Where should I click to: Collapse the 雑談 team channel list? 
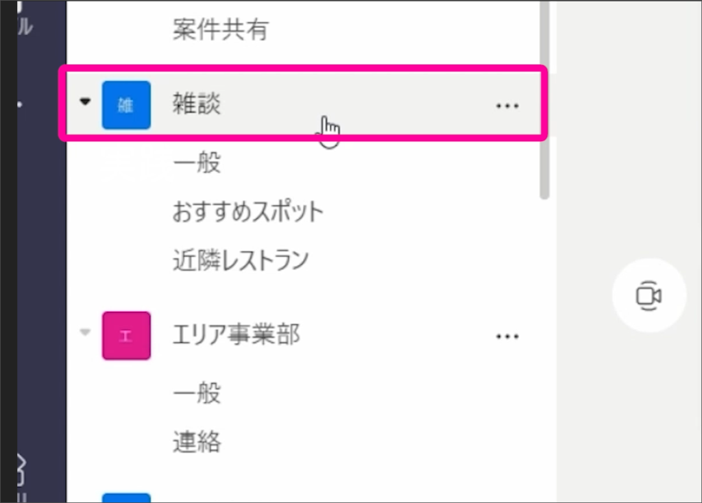[85, 101]
